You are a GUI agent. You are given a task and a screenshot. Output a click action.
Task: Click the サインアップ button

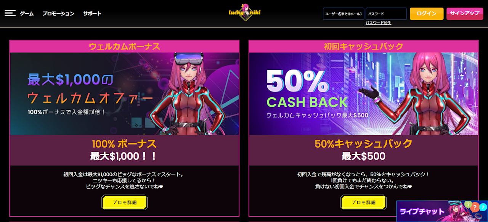coord(464,13)
